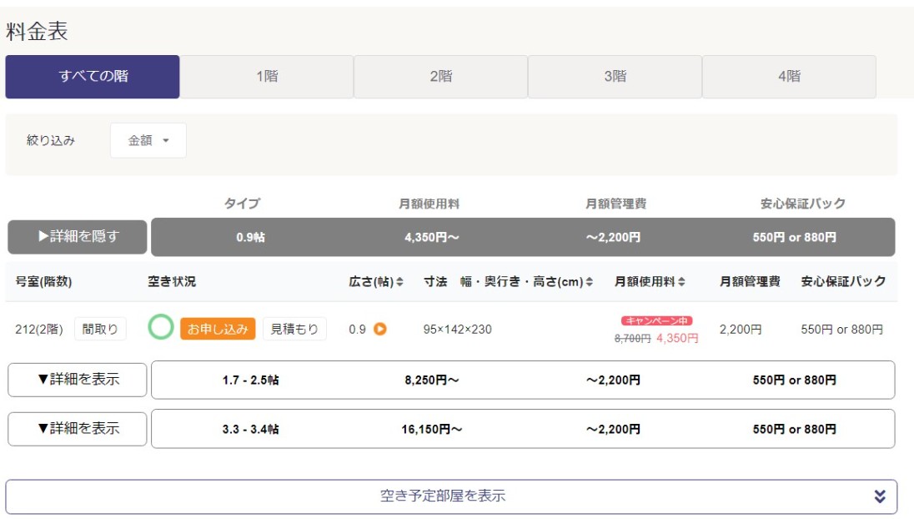Click the orange play icon beside 0.9
Image resolution: width=914 pixels, height=519 pixels.
380,329
